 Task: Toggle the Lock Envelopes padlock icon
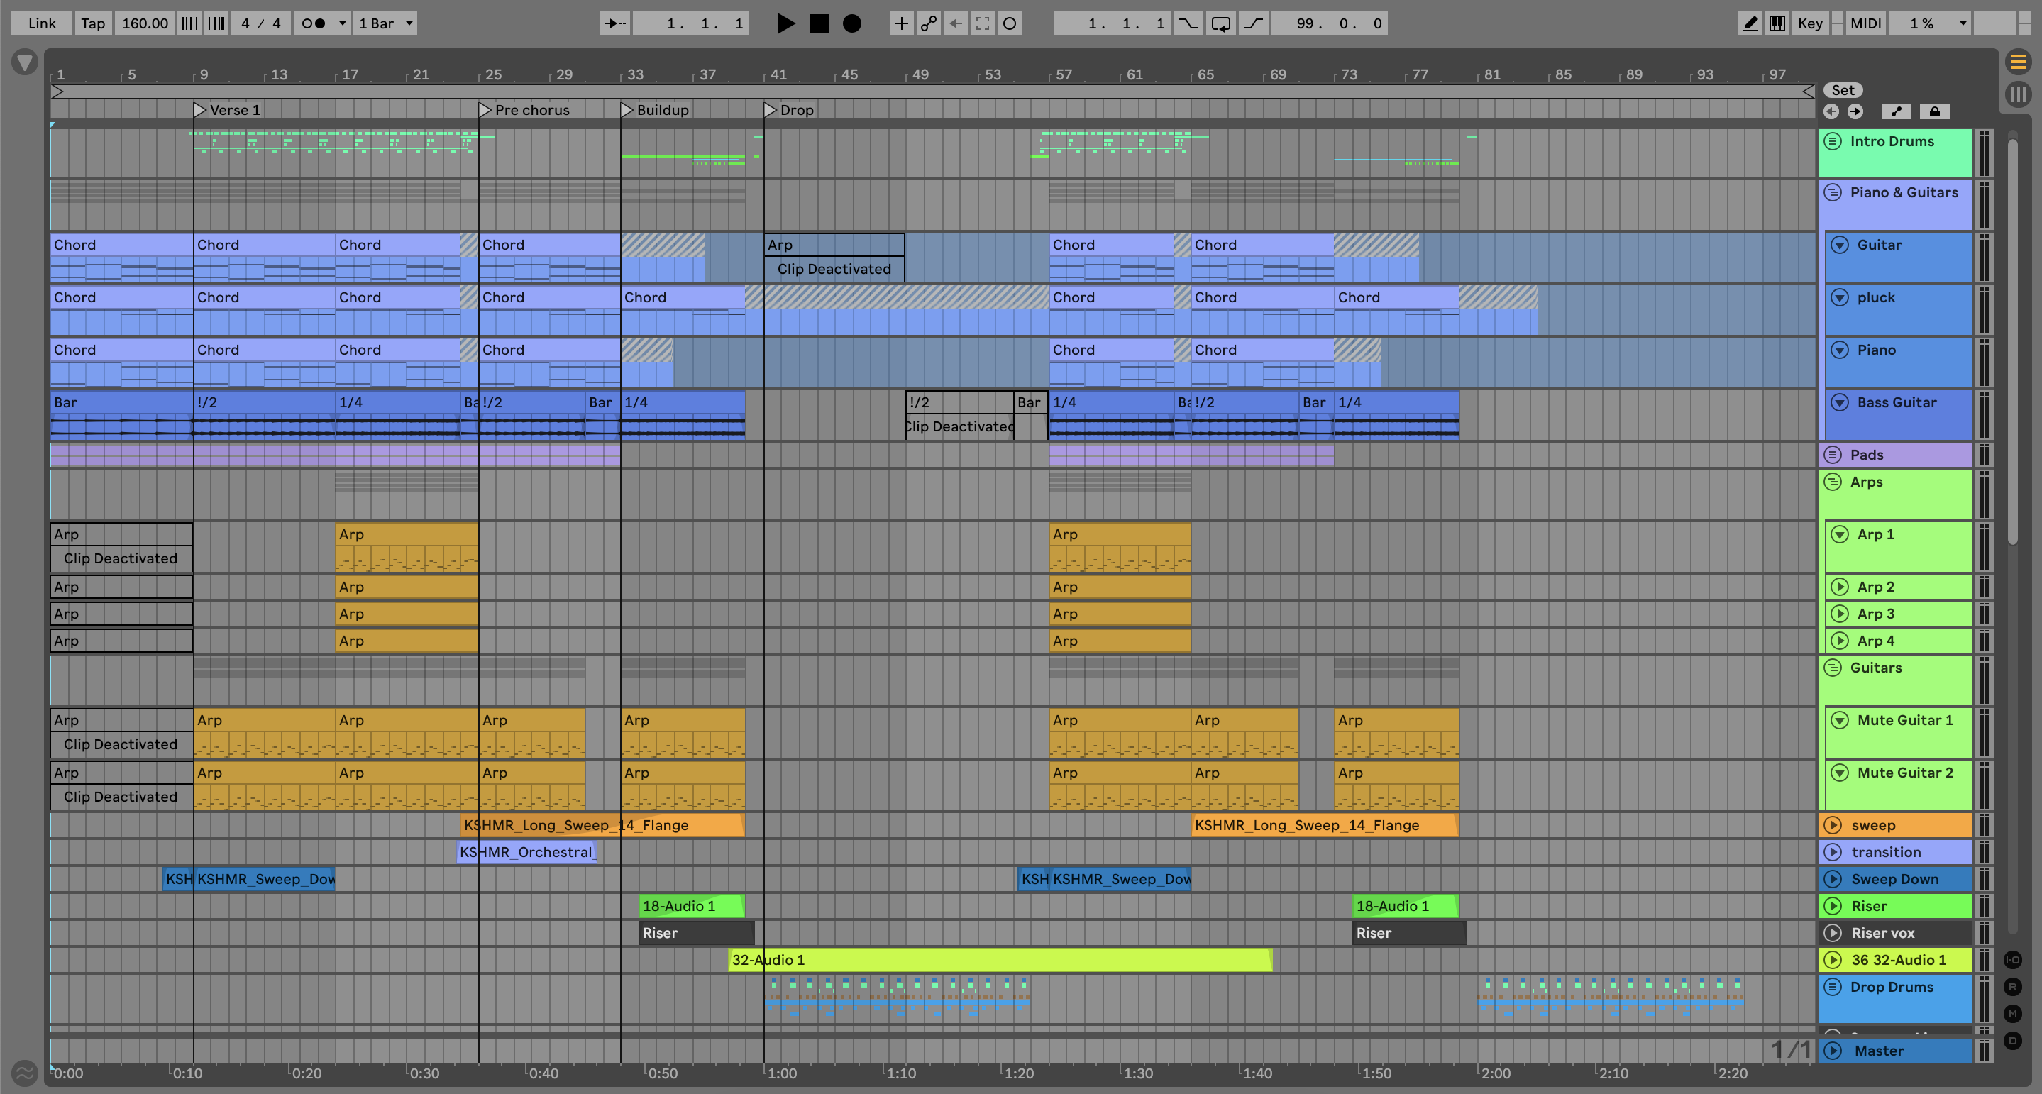pyautogui.click(x=1934, y=112)
